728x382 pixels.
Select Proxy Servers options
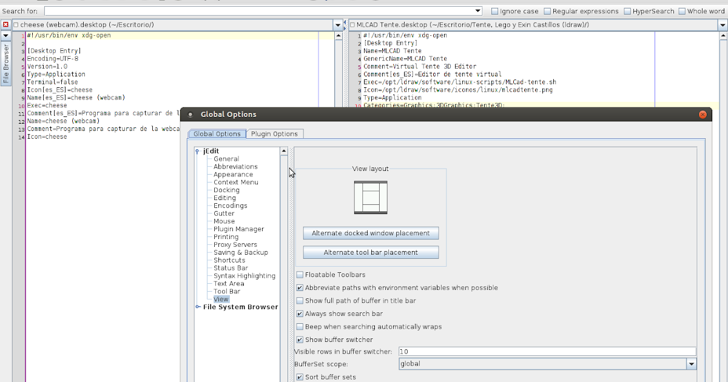[x=235, y=245]
